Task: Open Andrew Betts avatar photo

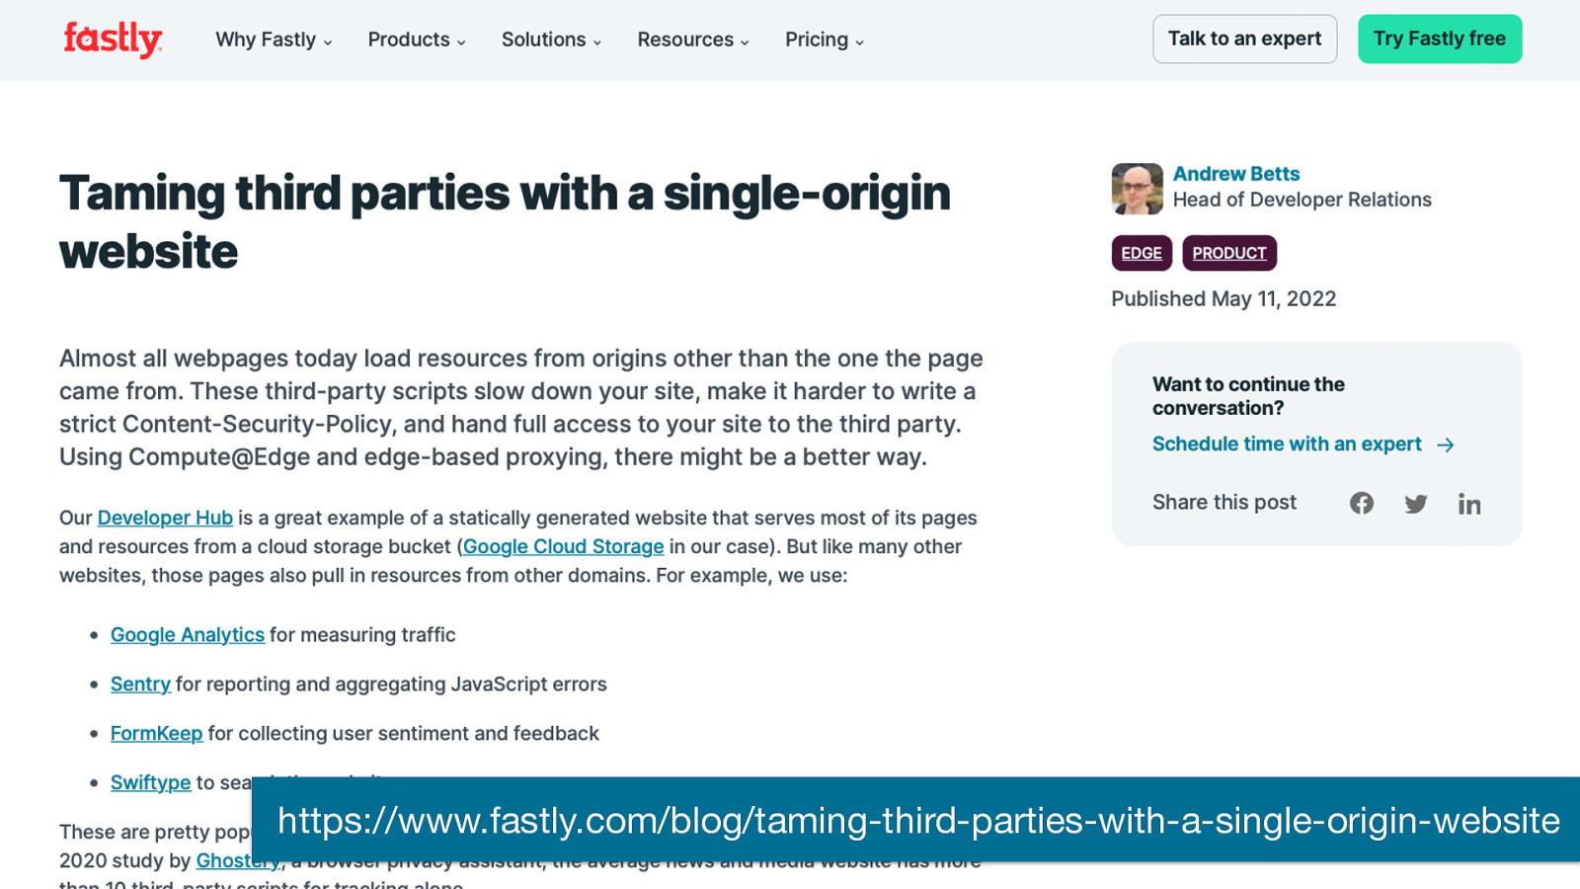Action: click(x=1137, y=189)
